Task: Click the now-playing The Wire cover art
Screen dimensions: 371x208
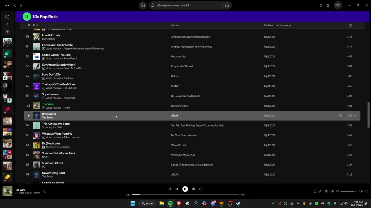Action: tap(8, 191)
